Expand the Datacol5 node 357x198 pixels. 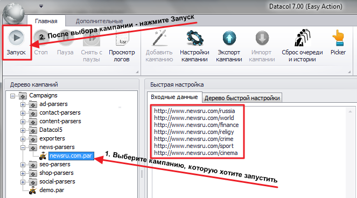point(23,130)
